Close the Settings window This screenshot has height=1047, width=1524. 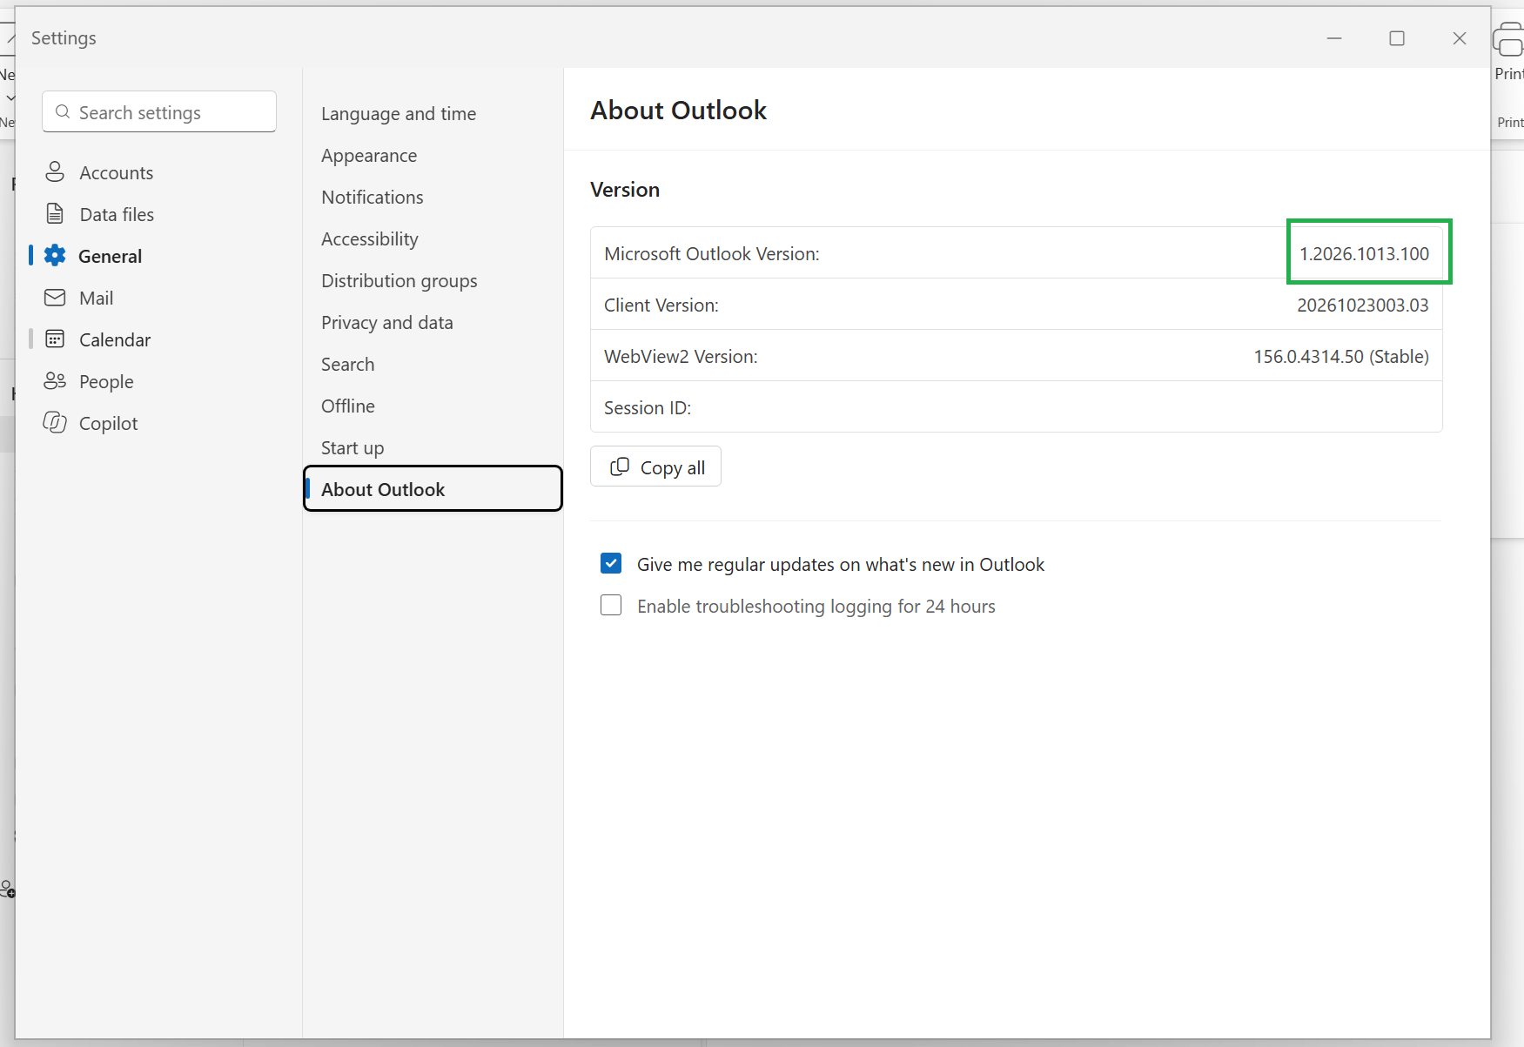pyautogui.click(x=1460, y=38)
